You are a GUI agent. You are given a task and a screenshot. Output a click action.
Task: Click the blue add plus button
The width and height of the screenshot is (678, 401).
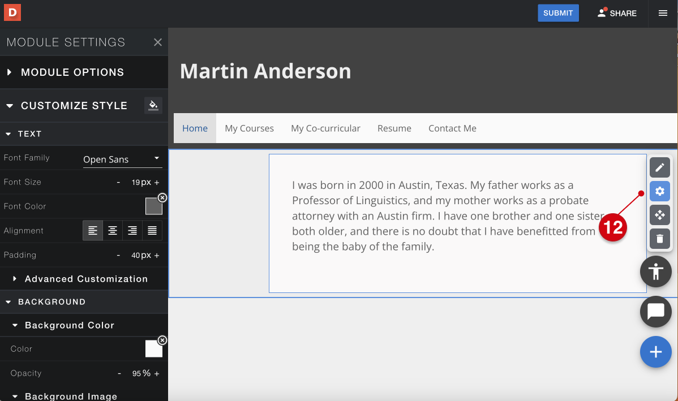[655, 352]
